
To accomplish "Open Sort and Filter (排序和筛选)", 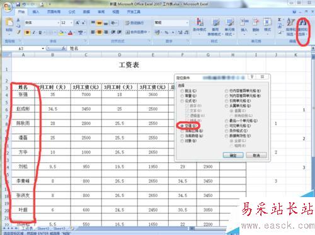I will [x=291, y=27].
